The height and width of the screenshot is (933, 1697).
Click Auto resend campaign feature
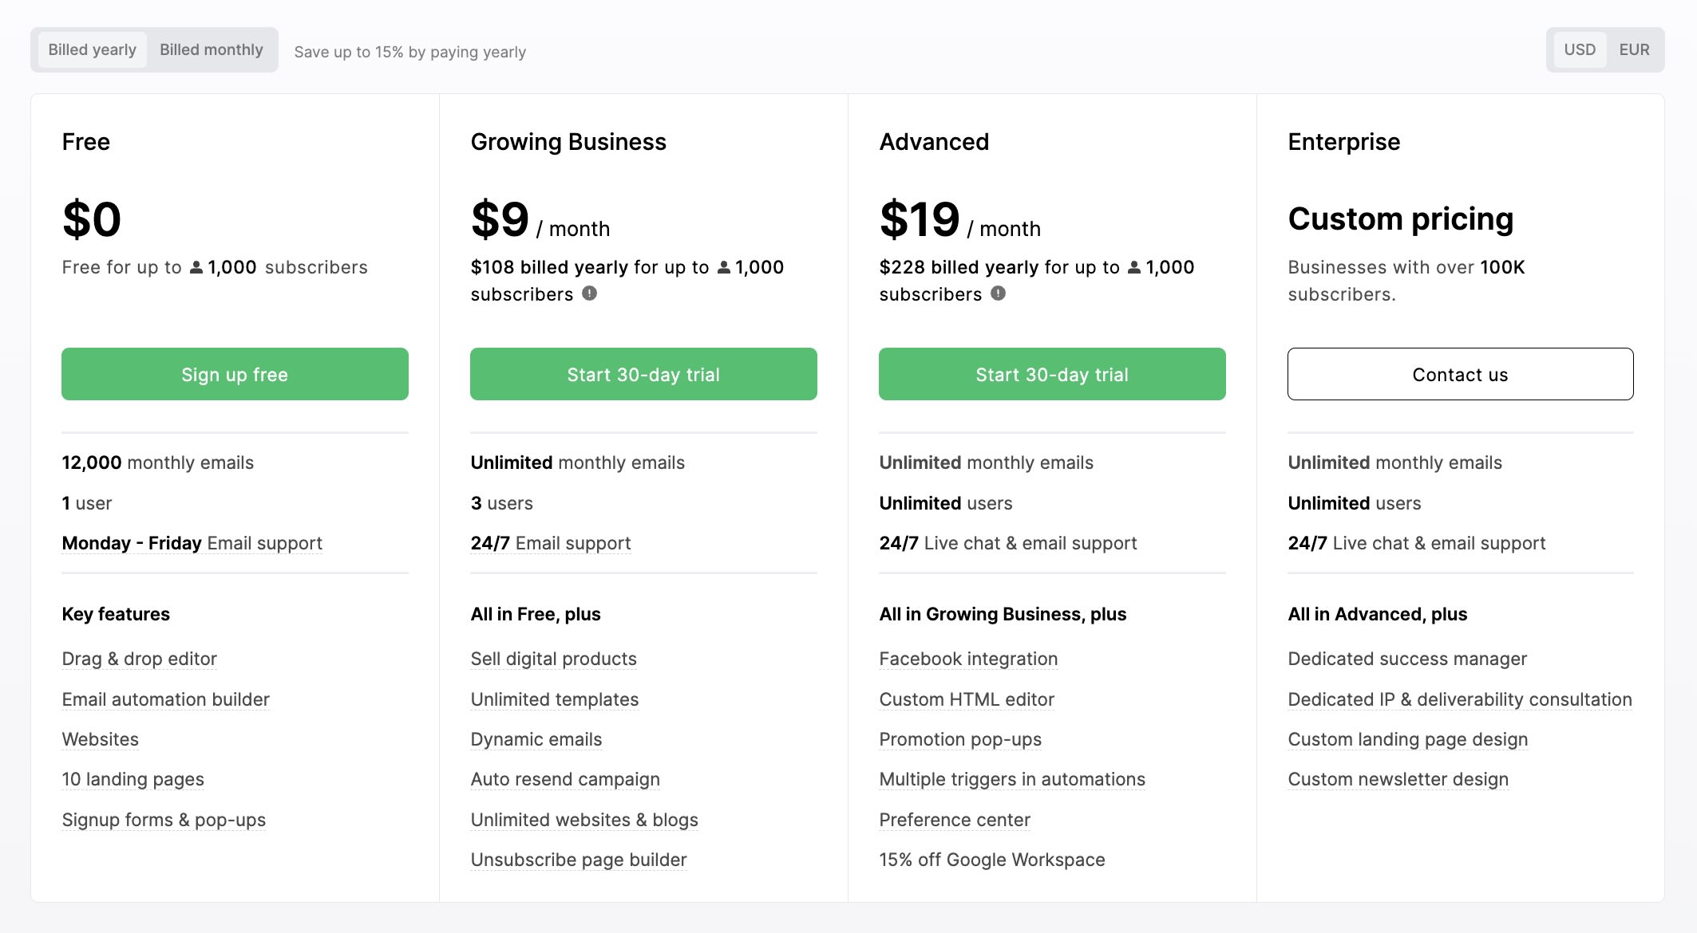pos(565,779)
